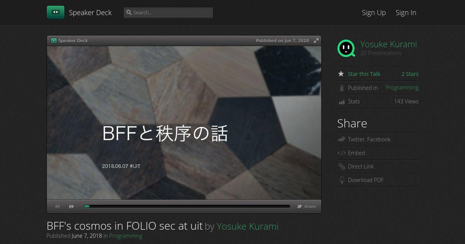Click the Speaker Deck green logo icon
This screenshot has height=244, width=465.
pyautogui.click(x=55, y=12)
